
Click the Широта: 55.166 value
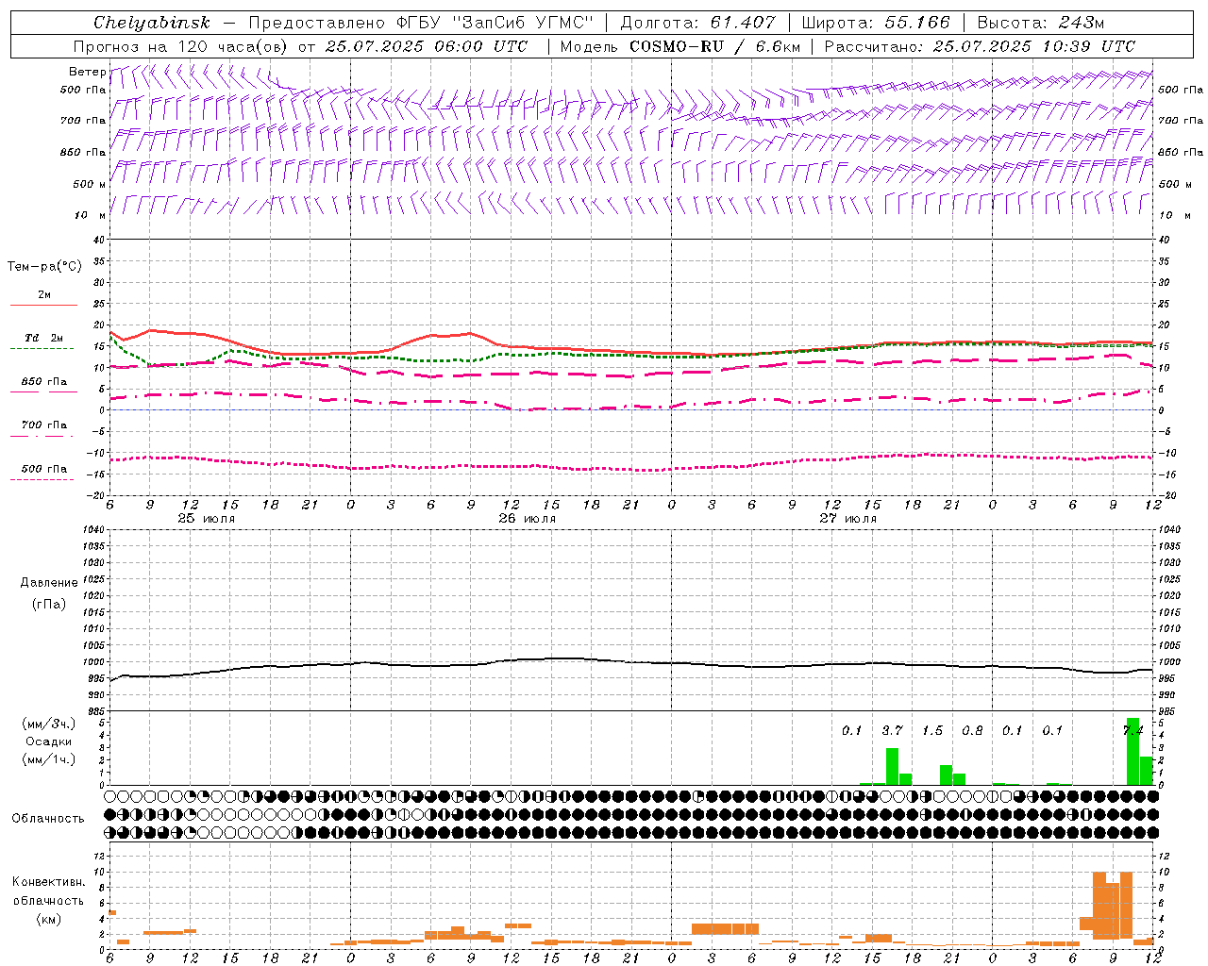click(x=876, y=23)
